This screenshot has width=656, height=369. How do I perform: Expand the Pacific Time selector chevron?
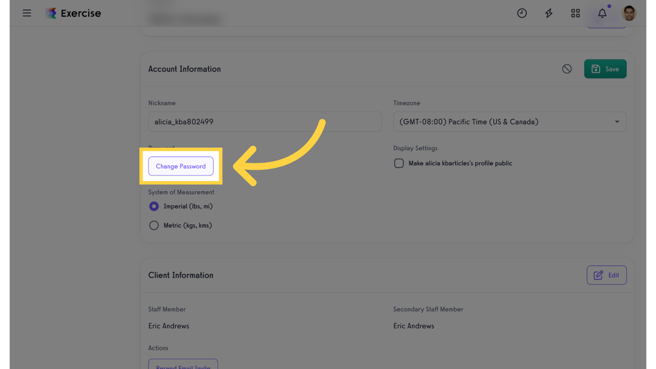[617, 122]
